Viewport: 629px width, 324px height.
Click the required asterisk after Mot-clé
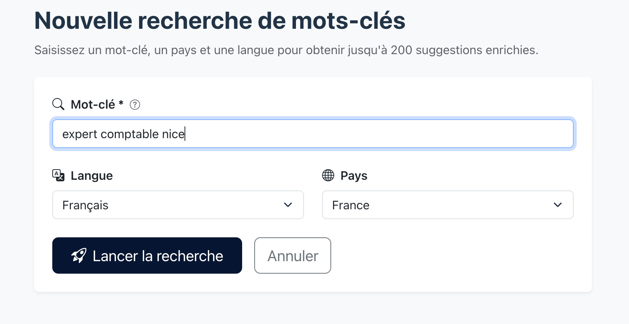pos(121,103)
